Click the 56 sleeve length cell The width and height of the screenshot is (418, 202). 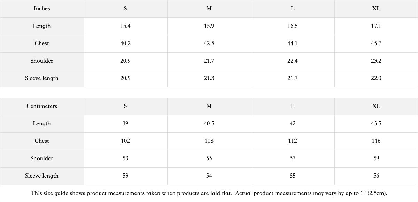click(x=376, y=176)
